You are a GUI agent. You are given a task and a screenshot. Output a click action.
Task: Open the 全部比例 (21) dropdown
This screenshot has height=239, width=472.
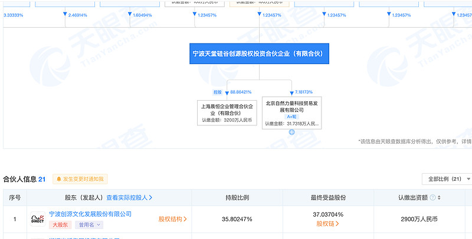pos(447,179)
